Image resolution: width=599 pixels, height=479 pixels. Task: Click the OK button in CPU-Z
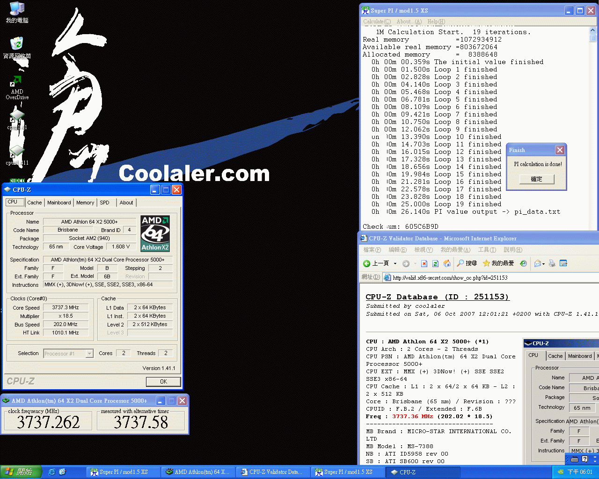163,382
